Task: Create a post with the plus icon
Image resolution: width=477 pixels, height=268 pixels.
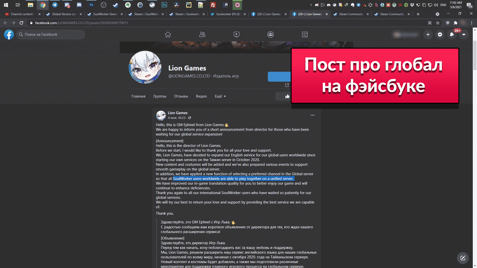Action: [428, 35]
